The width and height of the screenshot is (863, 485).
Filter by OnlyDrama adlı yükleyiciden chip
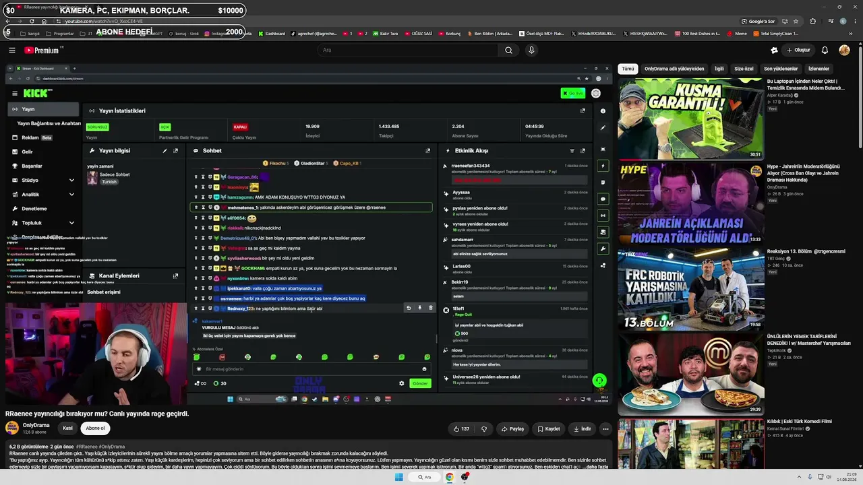pos(674,69)
